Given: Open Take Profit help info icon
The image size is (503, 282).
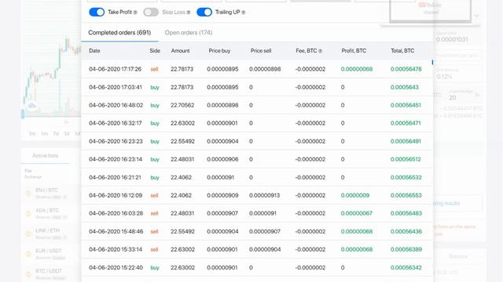Looking at the screenshot, I should tap(135, 13).
